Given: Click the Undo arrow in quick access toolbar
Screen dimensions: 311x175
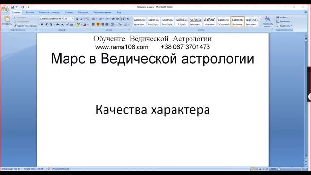Looking at the screenshot, I should [x=17, y=7].
